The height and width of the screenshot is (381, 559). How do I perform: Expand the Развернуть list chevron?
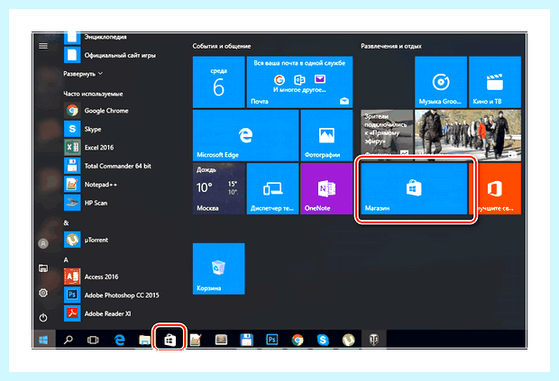coord(101,73)
